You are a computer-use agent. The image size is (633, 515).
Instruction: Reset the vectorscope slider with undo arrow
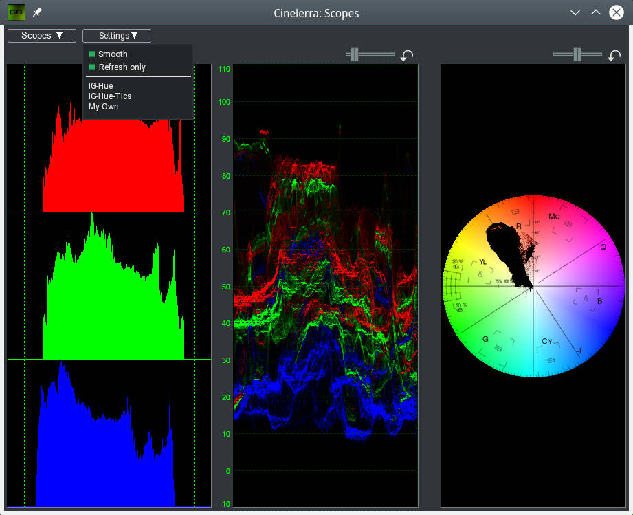tap(614, 56)
